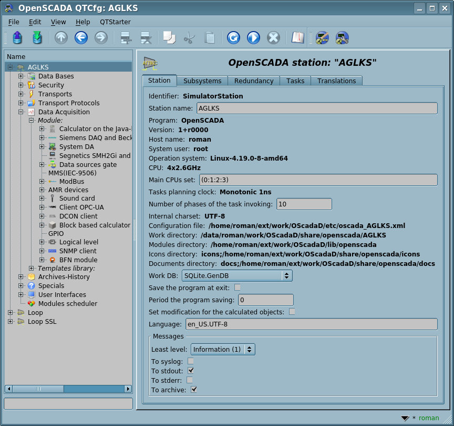
Task: Open the Least level messages dropdown
Action: [x=223, y=350]
